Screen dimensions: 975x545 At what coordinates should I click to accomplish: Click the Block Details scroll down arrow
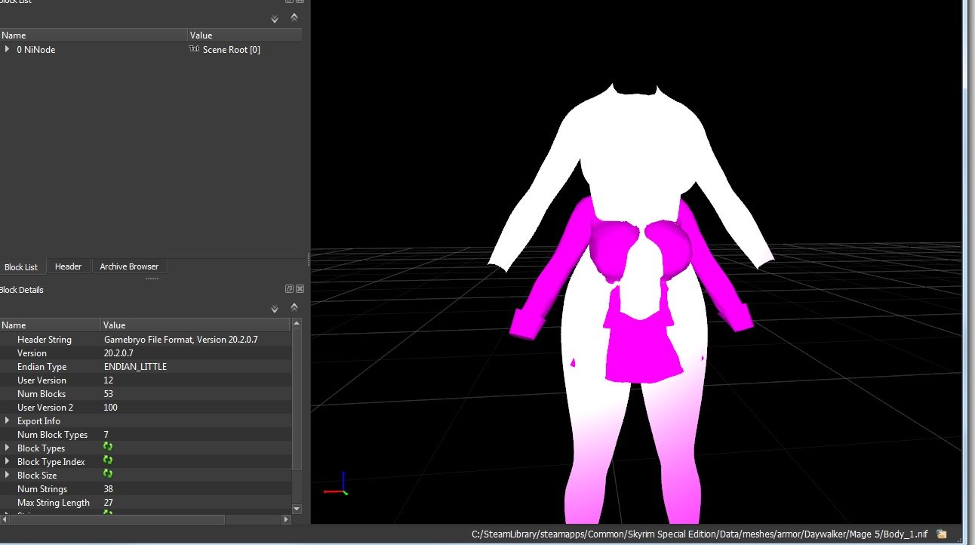tap(297, 509)
